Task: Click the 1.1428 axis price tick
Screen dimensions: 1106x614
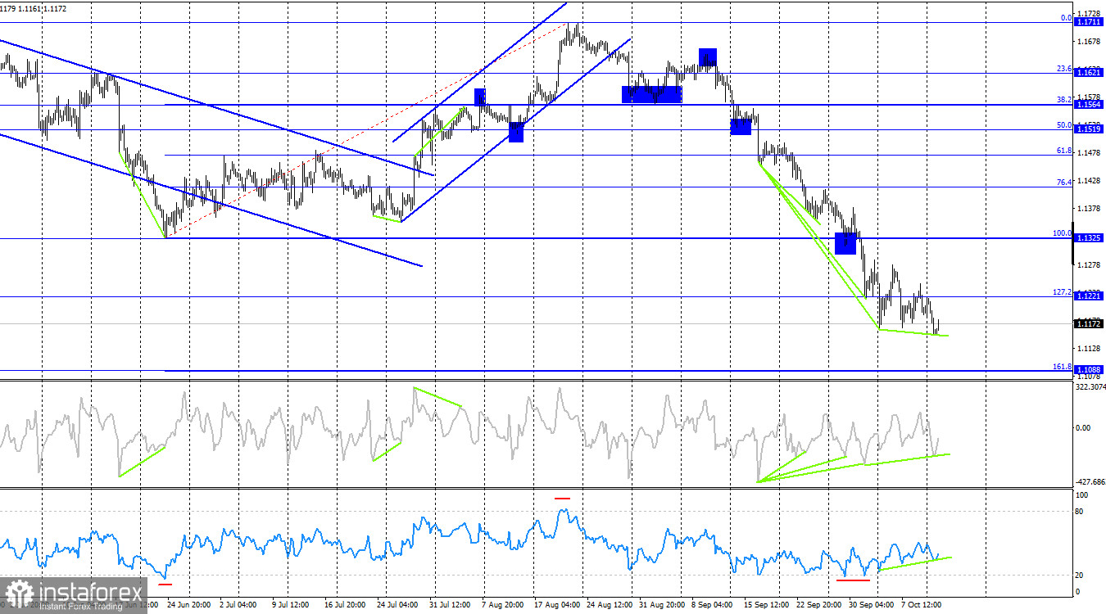Action: [x=1090, y=181]
